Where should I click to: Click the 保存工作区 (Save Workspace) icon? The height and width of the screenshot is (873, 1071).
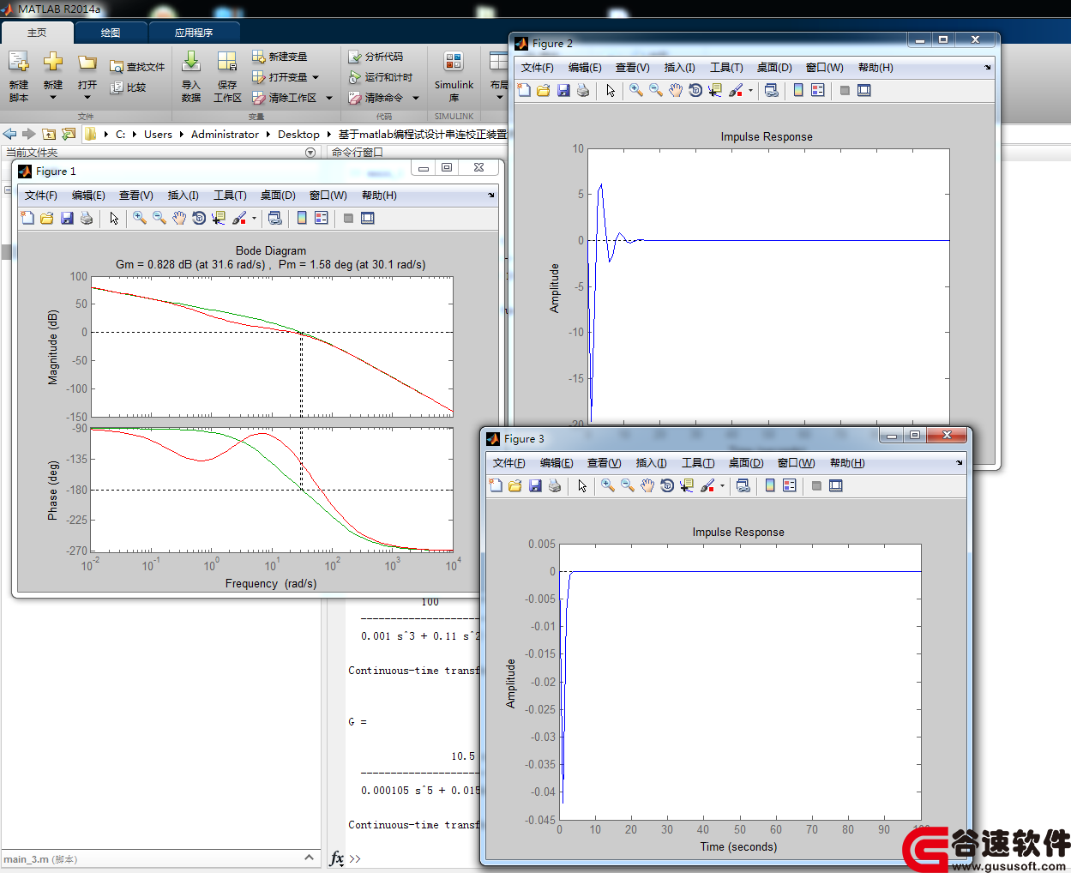(x=227, y=62)
